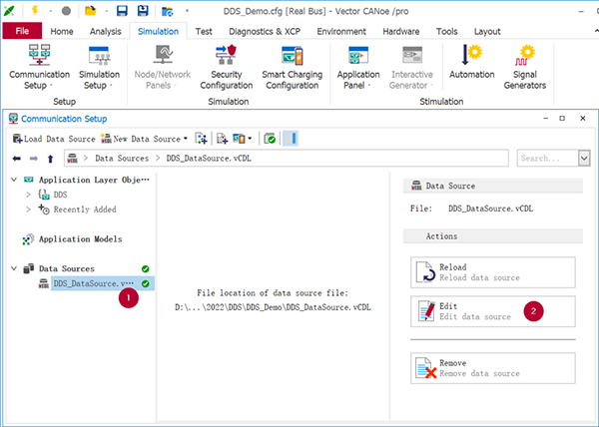Click into the Search field
599x427 pixels.
point(547,158)
